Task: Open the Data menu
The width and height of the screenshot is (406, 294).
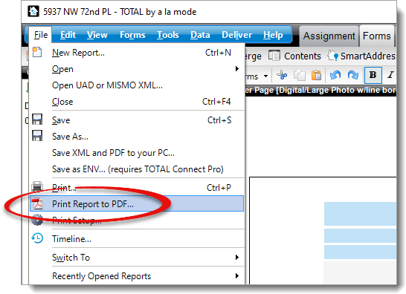Action: point(200,35)
